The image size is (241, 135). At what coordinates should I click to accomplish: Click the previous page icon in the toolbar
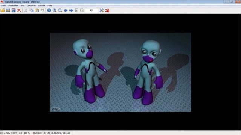click(x=76, y=10)
